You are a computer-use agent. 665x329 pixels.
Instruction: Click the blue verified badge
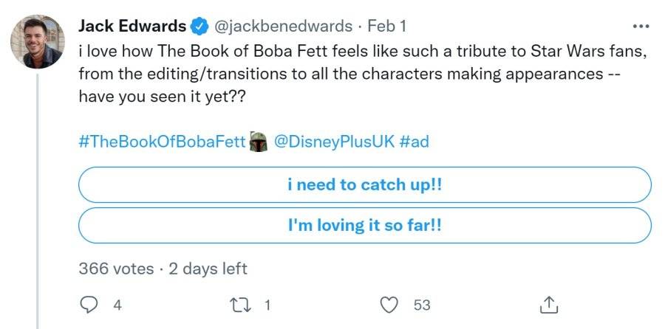199,27
